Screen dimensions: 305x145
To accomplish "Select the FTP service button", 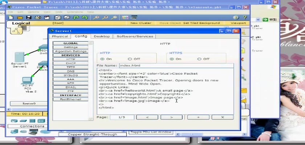I will [x=70, y=91].
